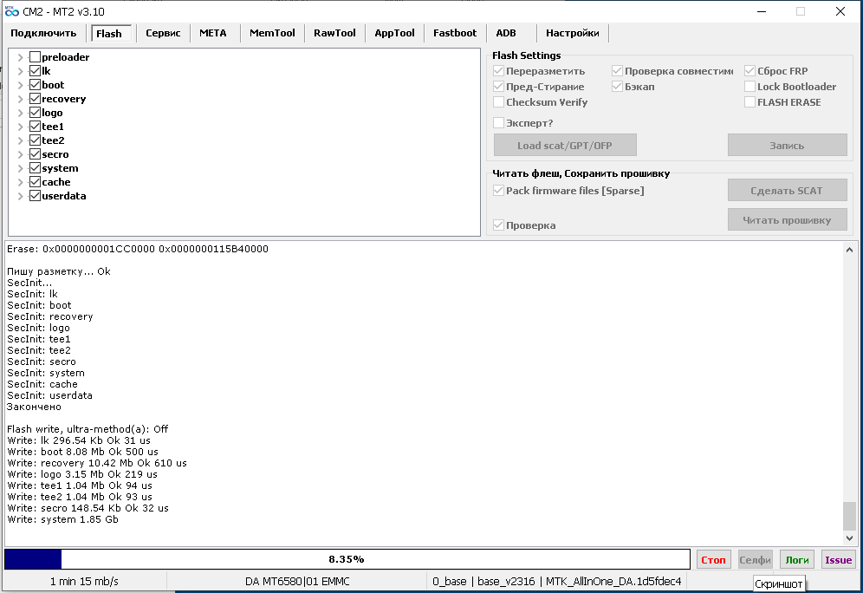Click the Подключить connect button
Screen dimensions: 863x593
tap(43, 33)
